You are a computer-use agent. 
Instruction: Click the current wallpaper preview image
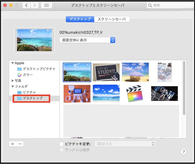[34, 40]
